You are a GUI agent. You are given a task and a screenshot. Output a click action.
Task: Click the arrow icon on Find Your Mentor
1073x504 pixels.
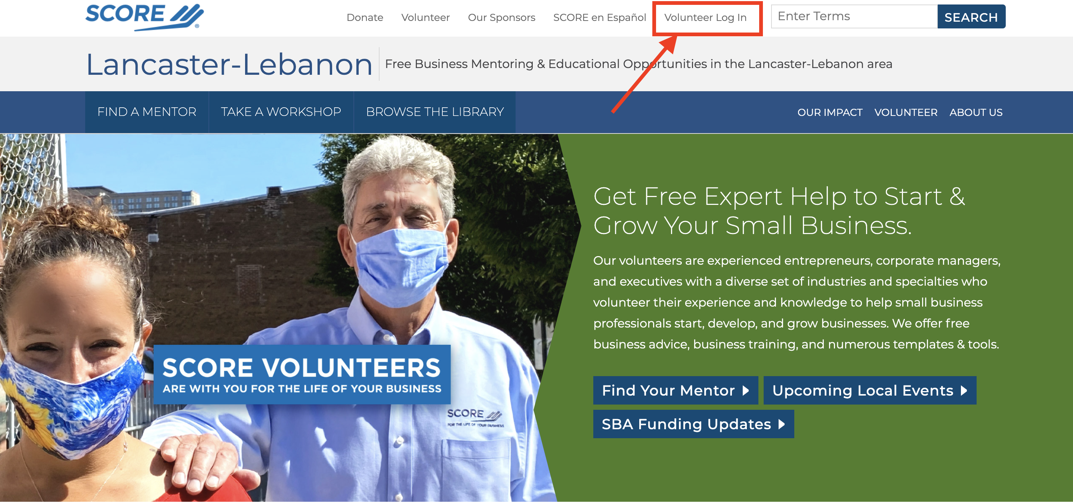click(x=746, y=391)
